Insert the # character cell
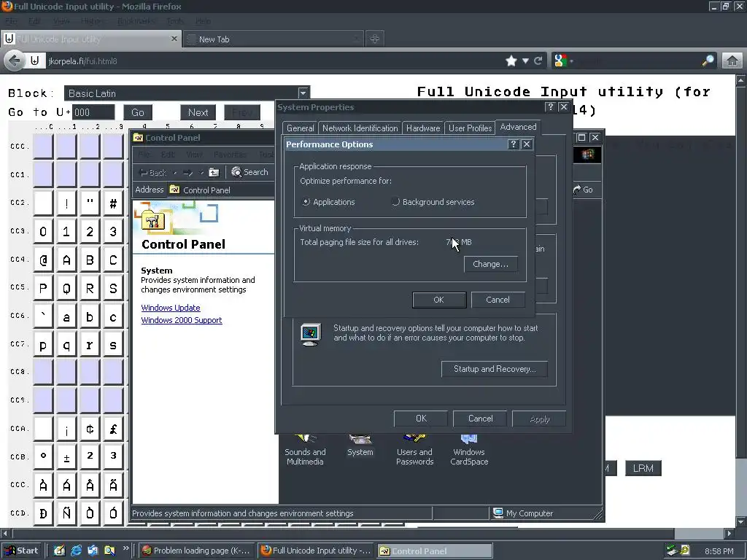Screen dimensions: 747x560 (x=113, y=203)
